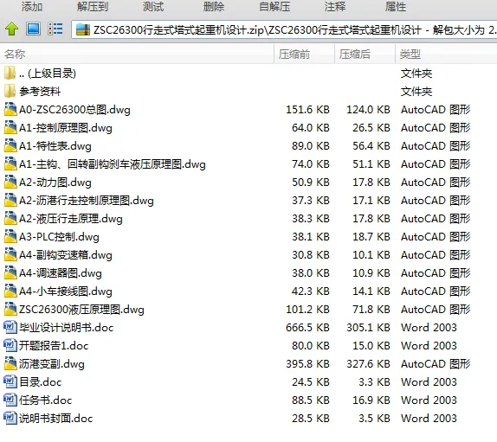The image size is (497, 442).
Task: Click the 自解压 toolbar button
Action: [274, 6]
